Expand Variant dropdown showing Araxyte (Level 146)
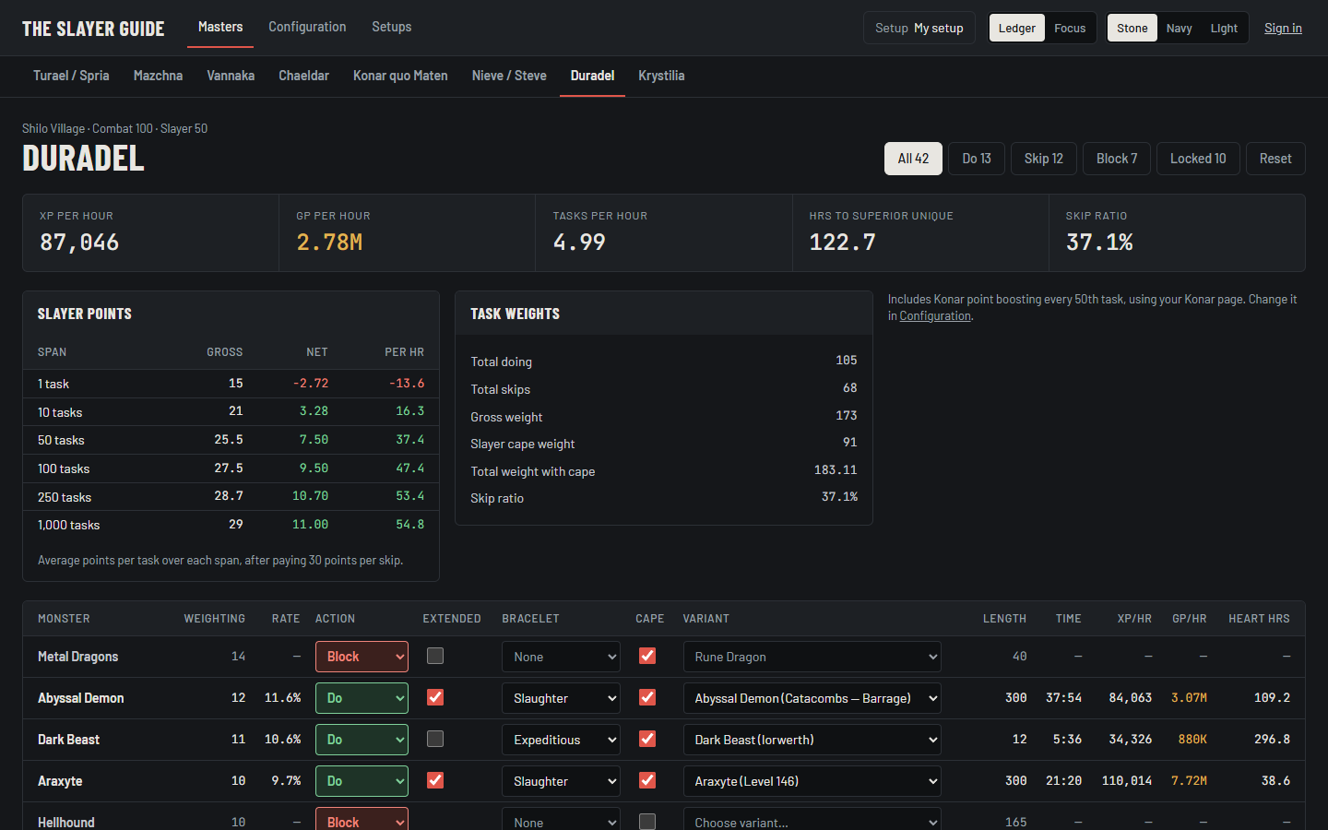Viewport: 1328px width, 830px height. click(x=812, y=781)
